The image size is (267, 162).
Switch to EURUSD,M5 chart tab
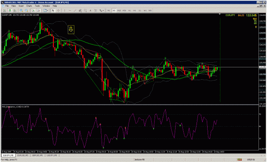click(23, 155)
